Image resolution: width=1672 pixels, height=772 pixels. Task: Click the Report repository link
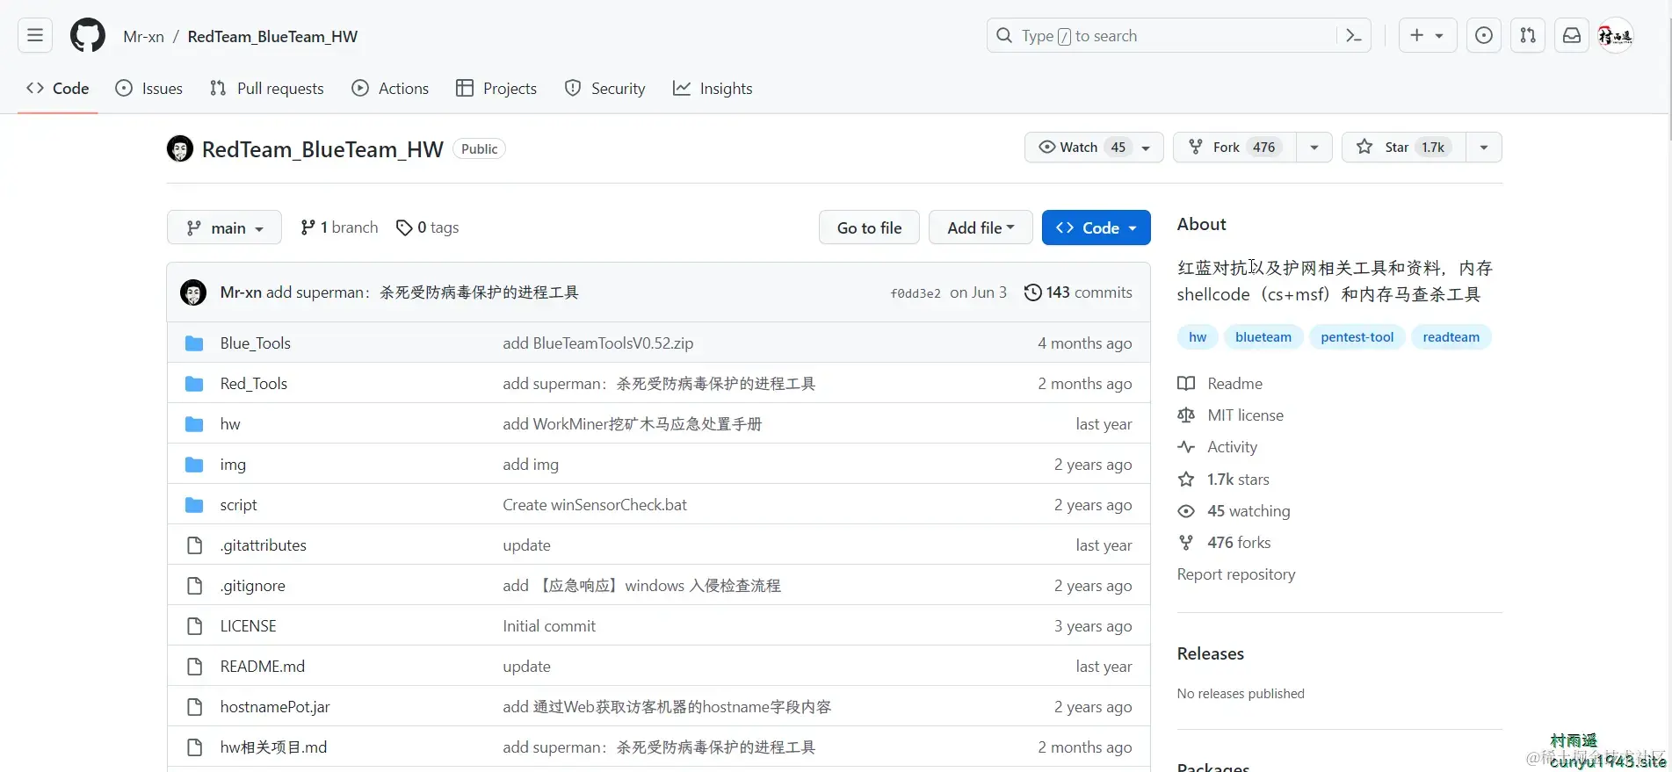pos(1236,574)
